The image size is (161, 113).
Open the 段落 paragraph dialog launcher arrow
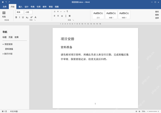pos(73,20)
